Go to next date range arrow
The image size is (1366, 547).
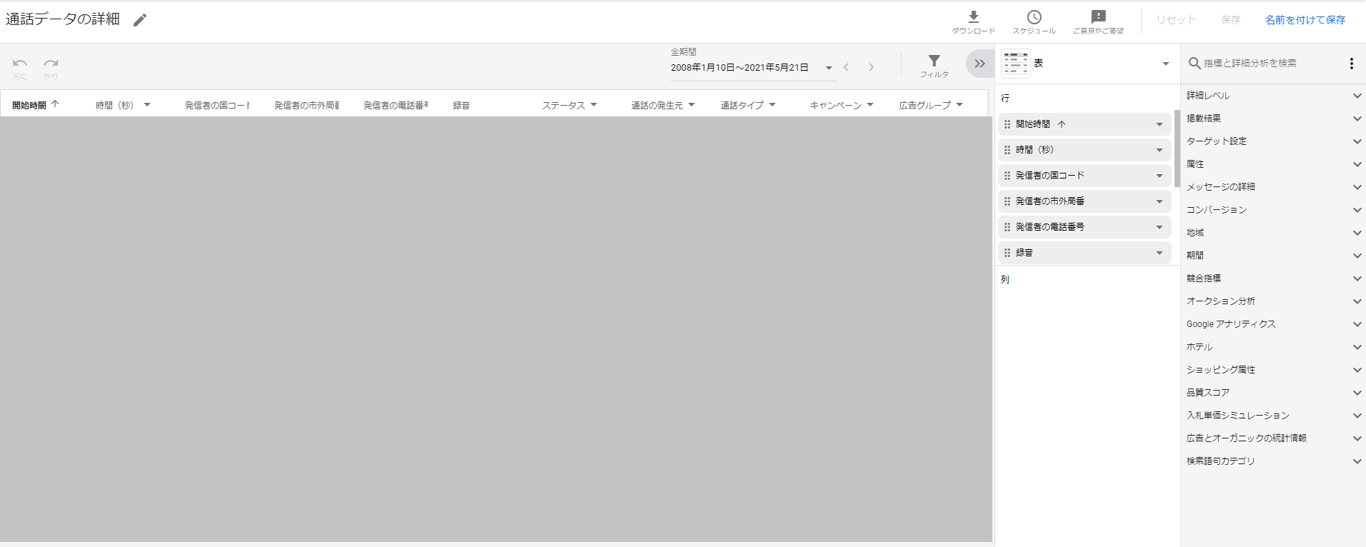[x=871, y=67]
